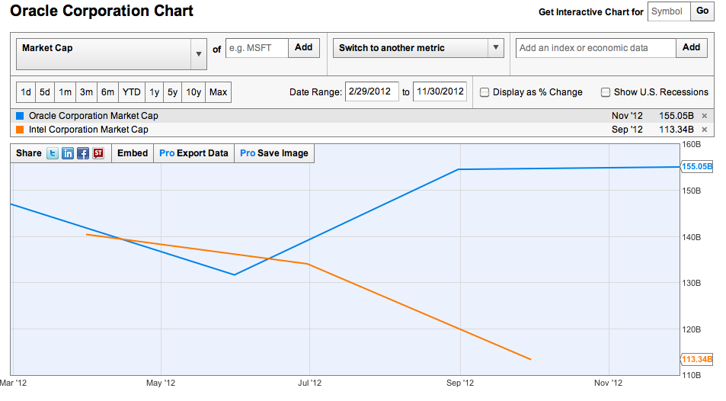The height and width of the screenshot is (401, 726).
Task: Share chart via Facebook icon
Action: [83, 153]
